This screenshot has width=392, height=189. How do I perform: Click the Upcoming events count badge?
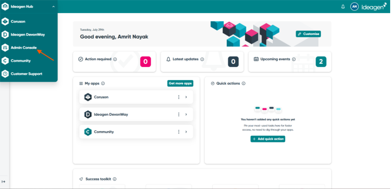pos(321,62)
